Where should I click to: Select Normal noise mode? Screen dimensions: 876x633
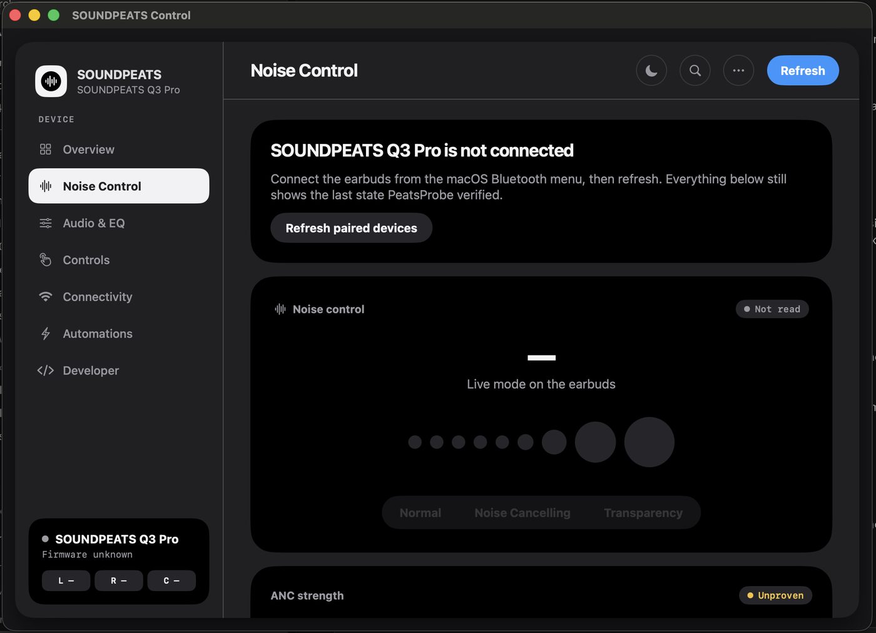pyautogui.click(x=420, y=513)
